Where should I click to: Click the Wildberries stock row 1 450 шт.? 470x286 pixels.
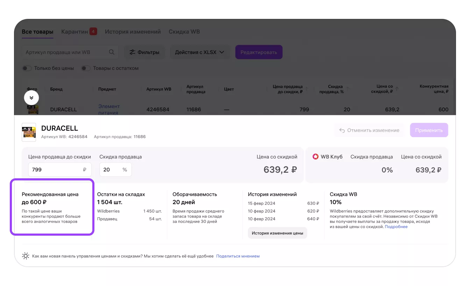click(x=129, y=211)
